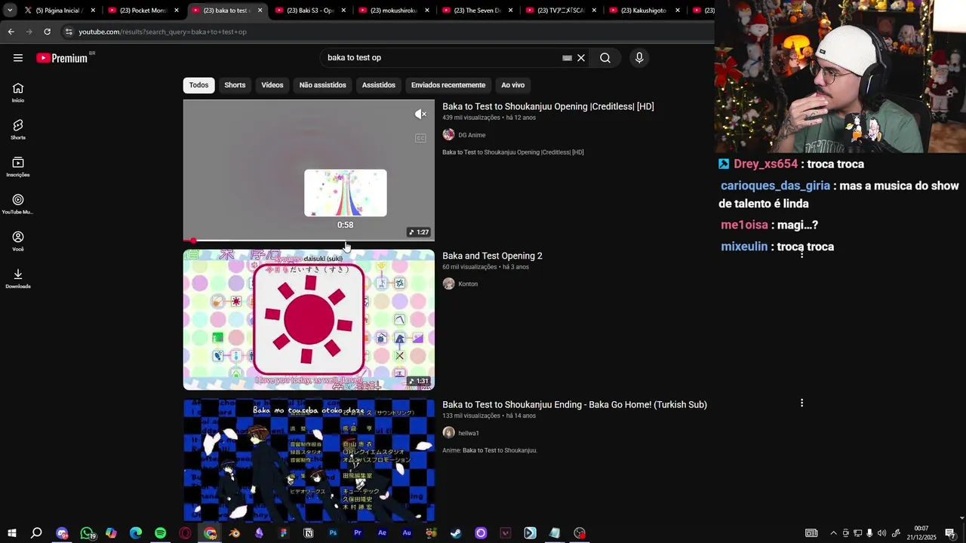The height and width of the screenshot is (543, 966).
Task: Launch Premiere Pro from the taskbar
Action: (358, 533)
